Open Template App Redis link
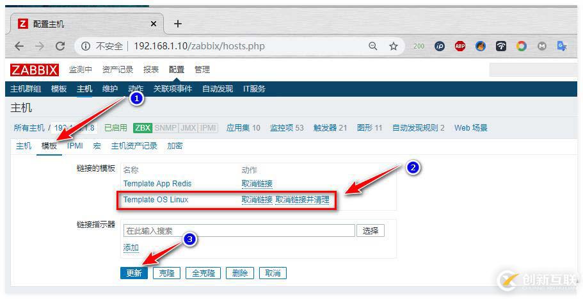This screenshot has width=583, height=299. click(157, 184)
